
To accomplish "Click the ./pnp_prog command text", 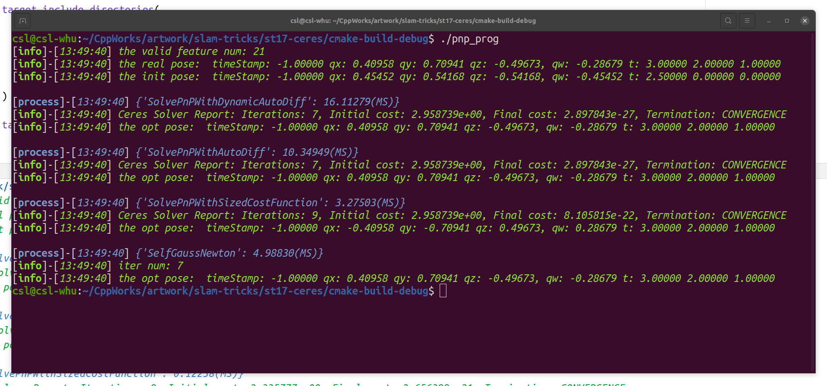I will pos(470,39).
